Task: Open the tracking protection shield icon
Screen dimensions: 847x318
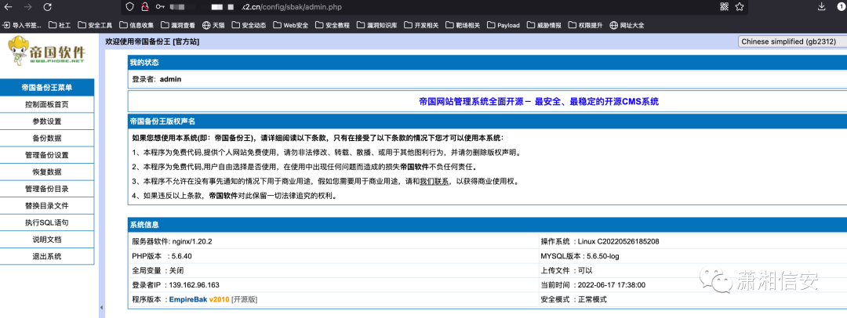Action: click(x=129, y=7)
